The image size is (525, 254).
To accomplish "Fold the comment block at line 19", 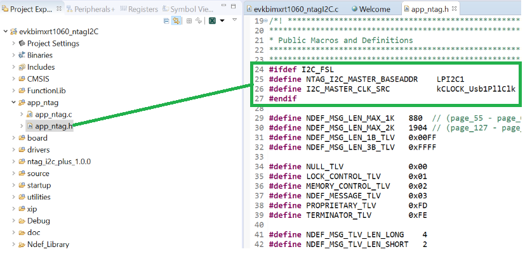I will pyautogui.click(x=266, y=21).
